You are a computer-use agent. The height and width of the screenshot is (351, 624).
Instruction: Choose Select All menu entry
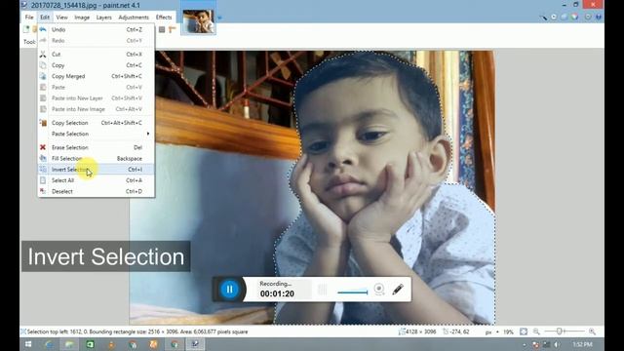coord(97,180)
